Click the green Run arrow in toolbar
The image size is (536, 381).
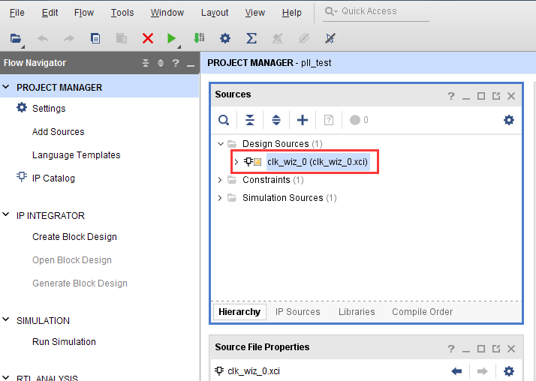pyautogui.click(x=172, y=38)
